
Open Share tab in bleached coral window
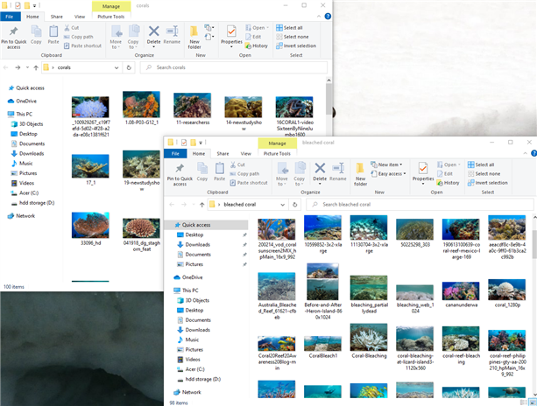[x=223, y=154]
